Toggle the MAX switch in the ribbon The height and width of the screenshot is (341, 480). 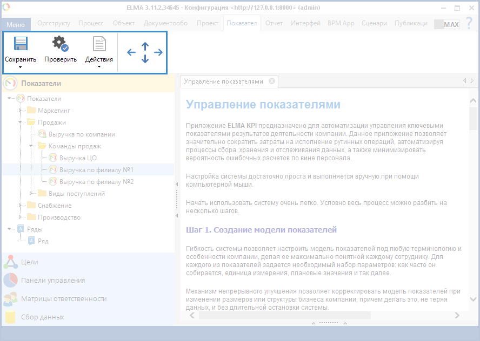coord(446,24)
